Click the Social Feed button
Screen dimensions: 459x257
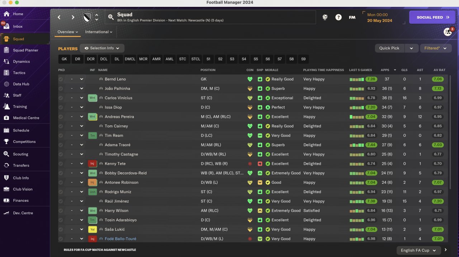pos(432,17)
